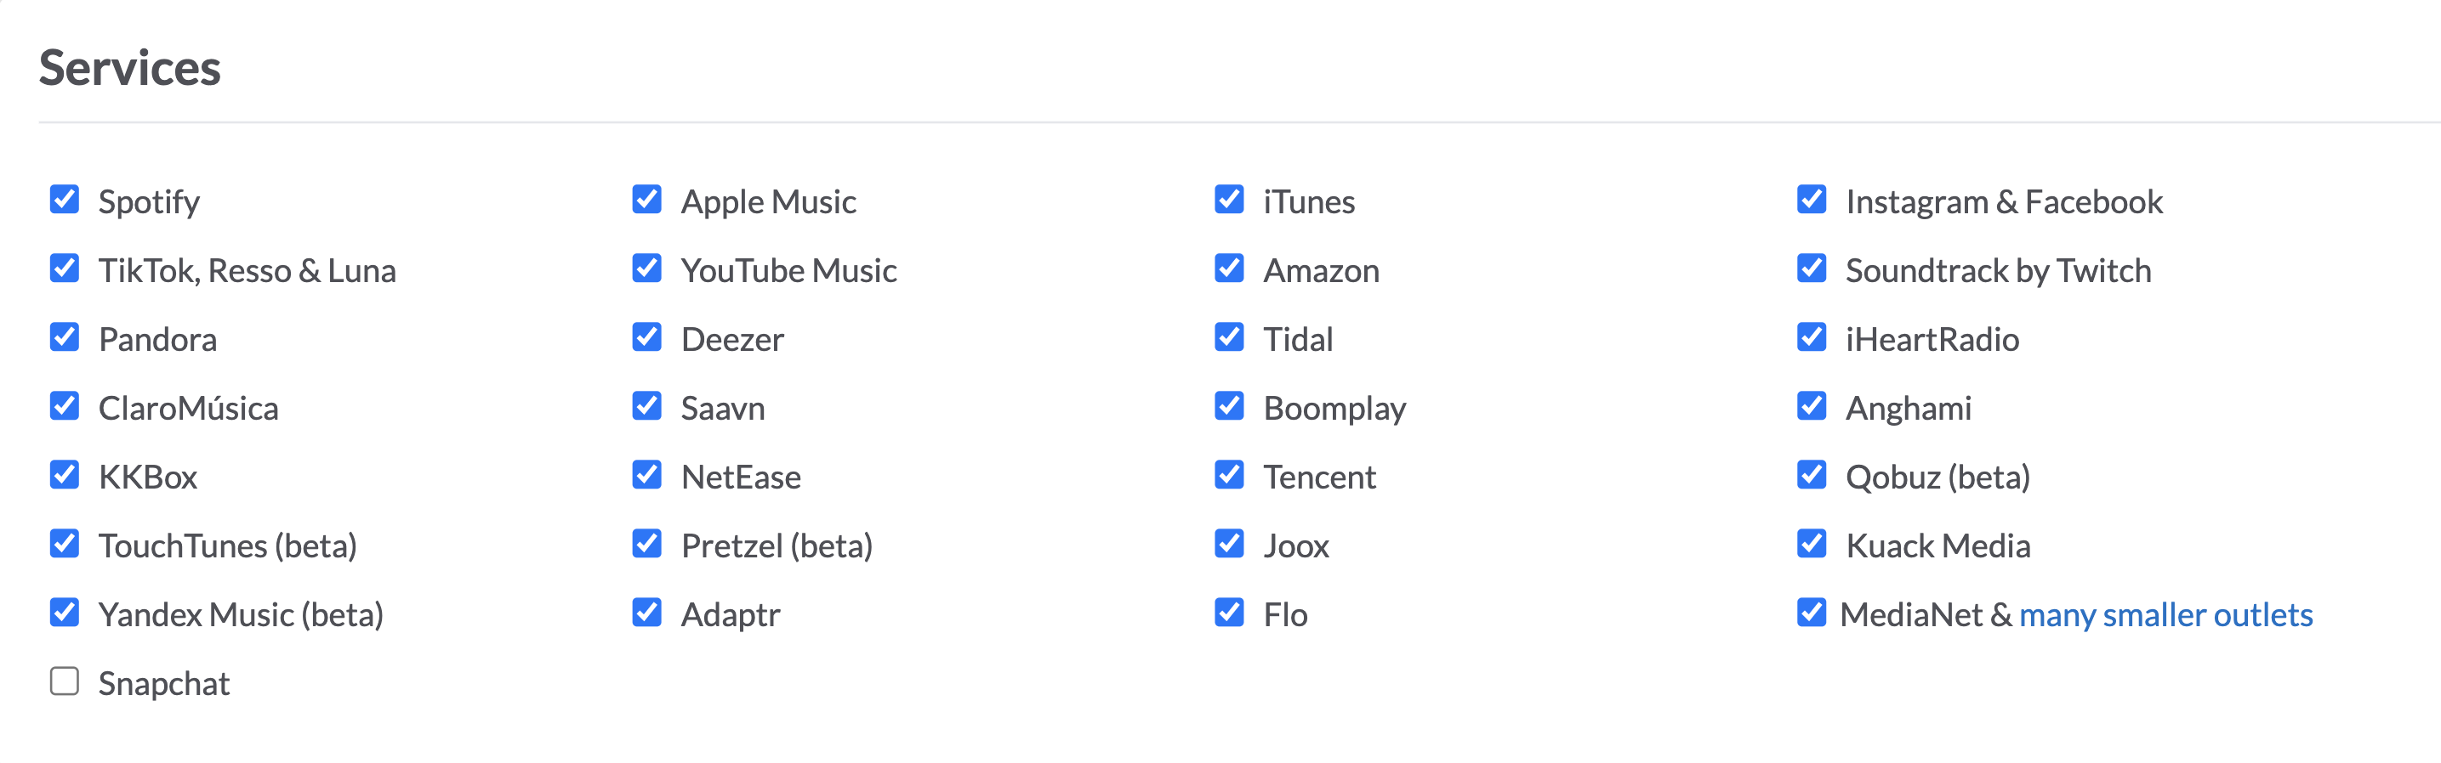This screenshot has height=763, width=2441.
Task: Disable the Apple Music checkbox
Action: (646, 200)
